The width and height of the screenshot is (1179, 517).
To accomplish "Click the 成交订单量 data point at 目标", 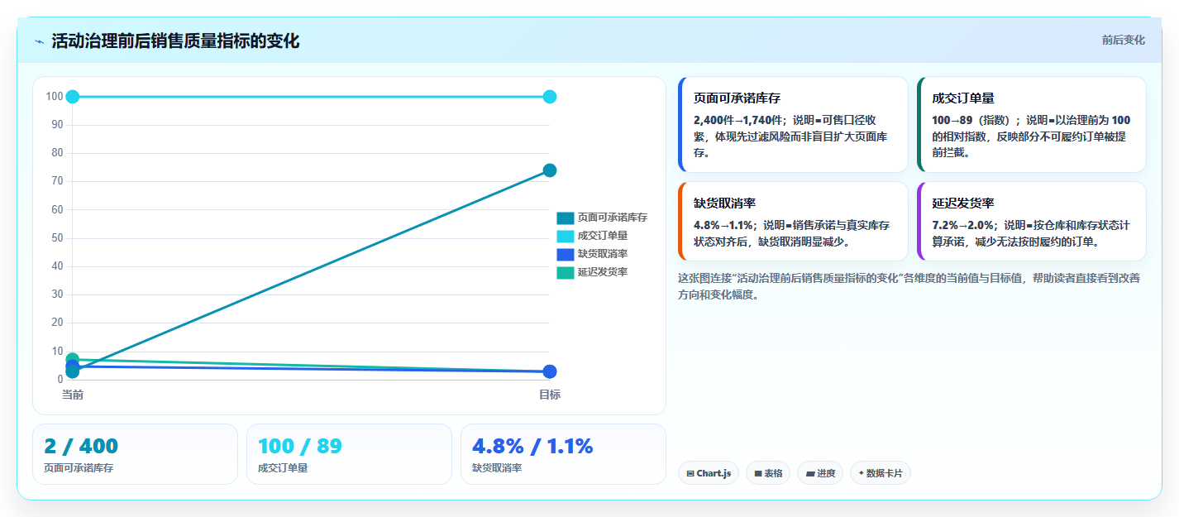I will point(550,97).
